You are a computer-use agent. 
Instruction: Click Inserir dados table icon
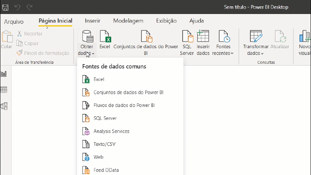(x=203, y=36)
